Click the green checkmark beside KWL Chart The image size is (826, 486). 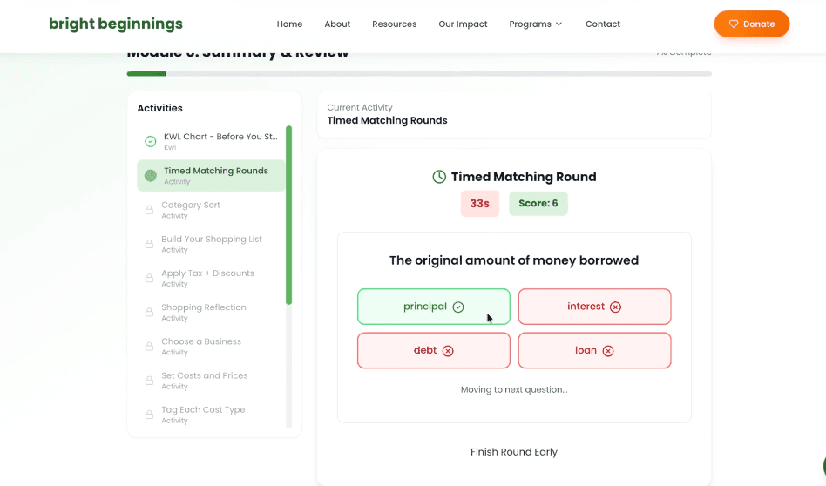tap(150, 141)
